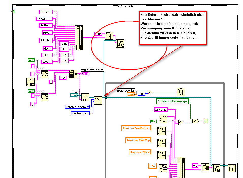Select the Write to Text File node inside red ellipse

(120, 43)
